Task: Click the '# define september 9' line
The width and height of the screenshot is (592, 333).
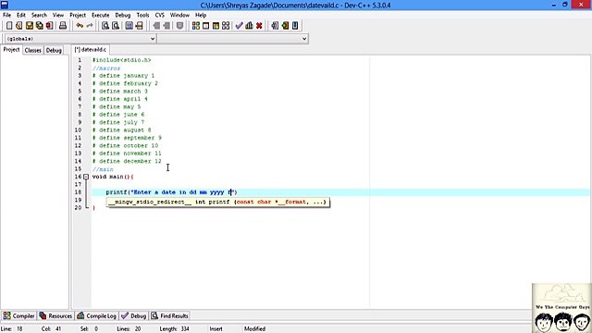Action: (x=127, y=138)
